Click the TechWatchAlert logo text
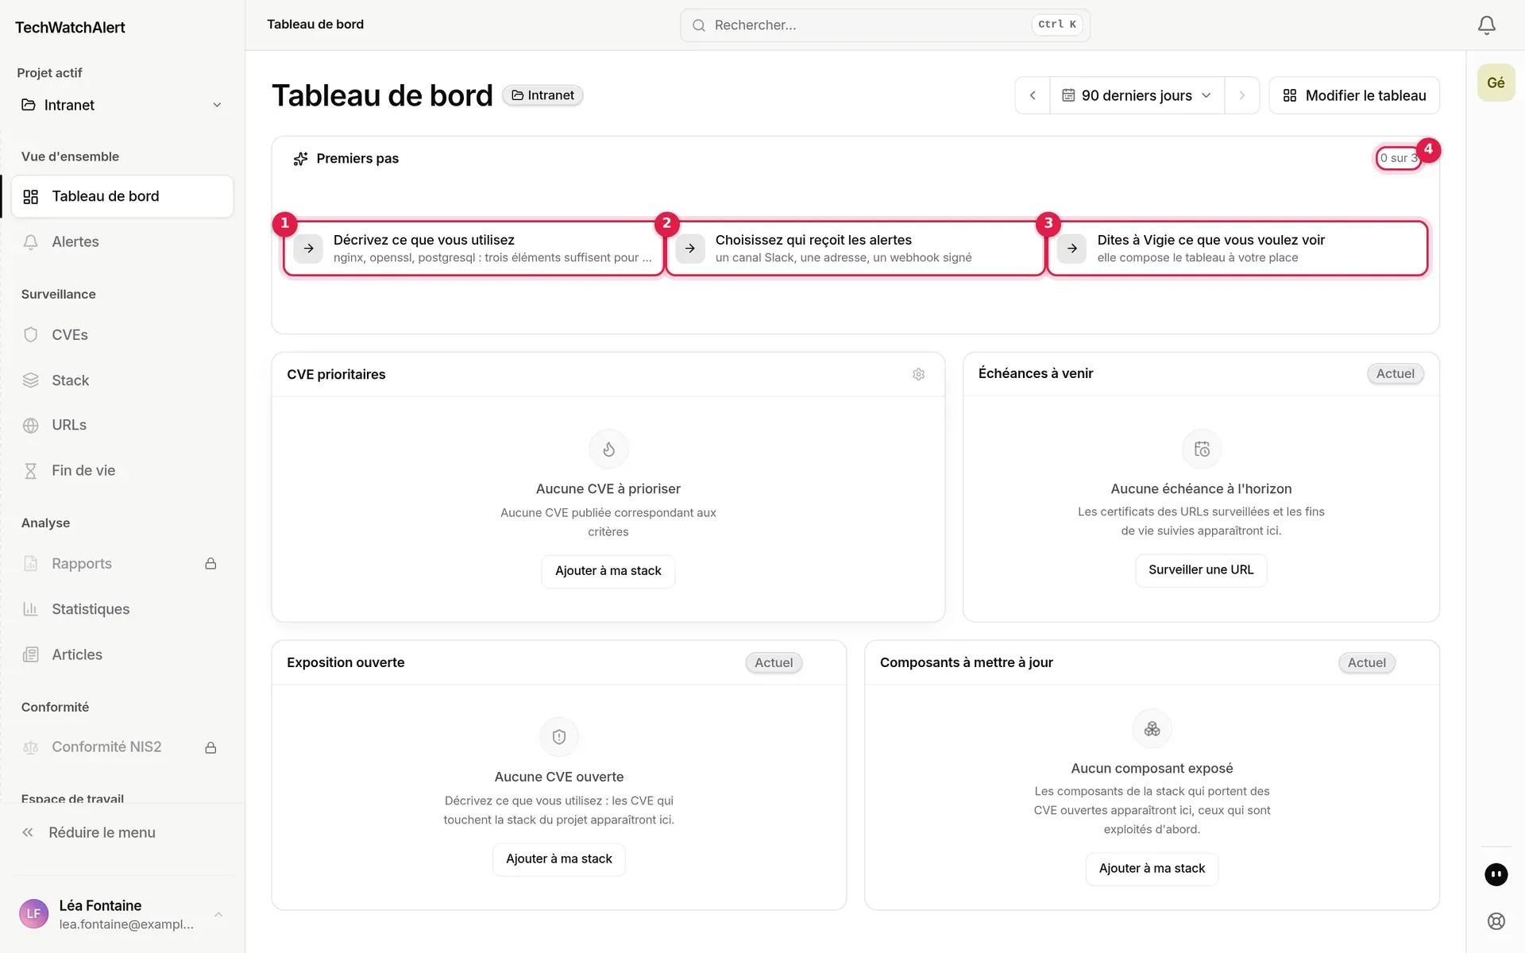Viewport: 1525px width, 953px height. [x=70, y=28]
